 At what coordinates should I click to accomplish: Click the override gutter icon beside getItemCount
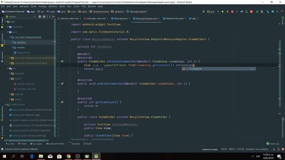coord(62,102)
